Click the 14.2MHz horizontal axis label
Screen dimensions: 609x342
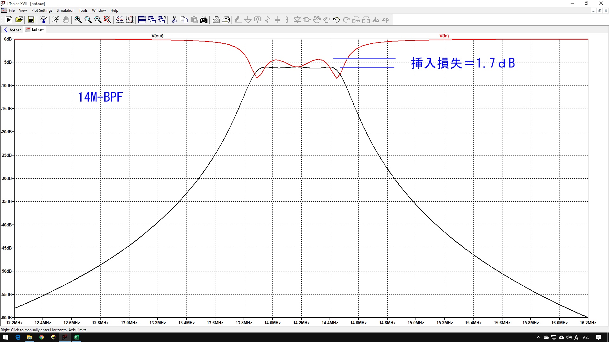(x=301, y=323)
